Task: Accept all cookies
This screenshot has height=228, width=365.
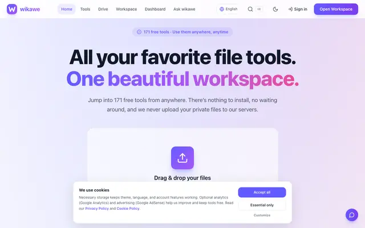Action: [262, 192]
